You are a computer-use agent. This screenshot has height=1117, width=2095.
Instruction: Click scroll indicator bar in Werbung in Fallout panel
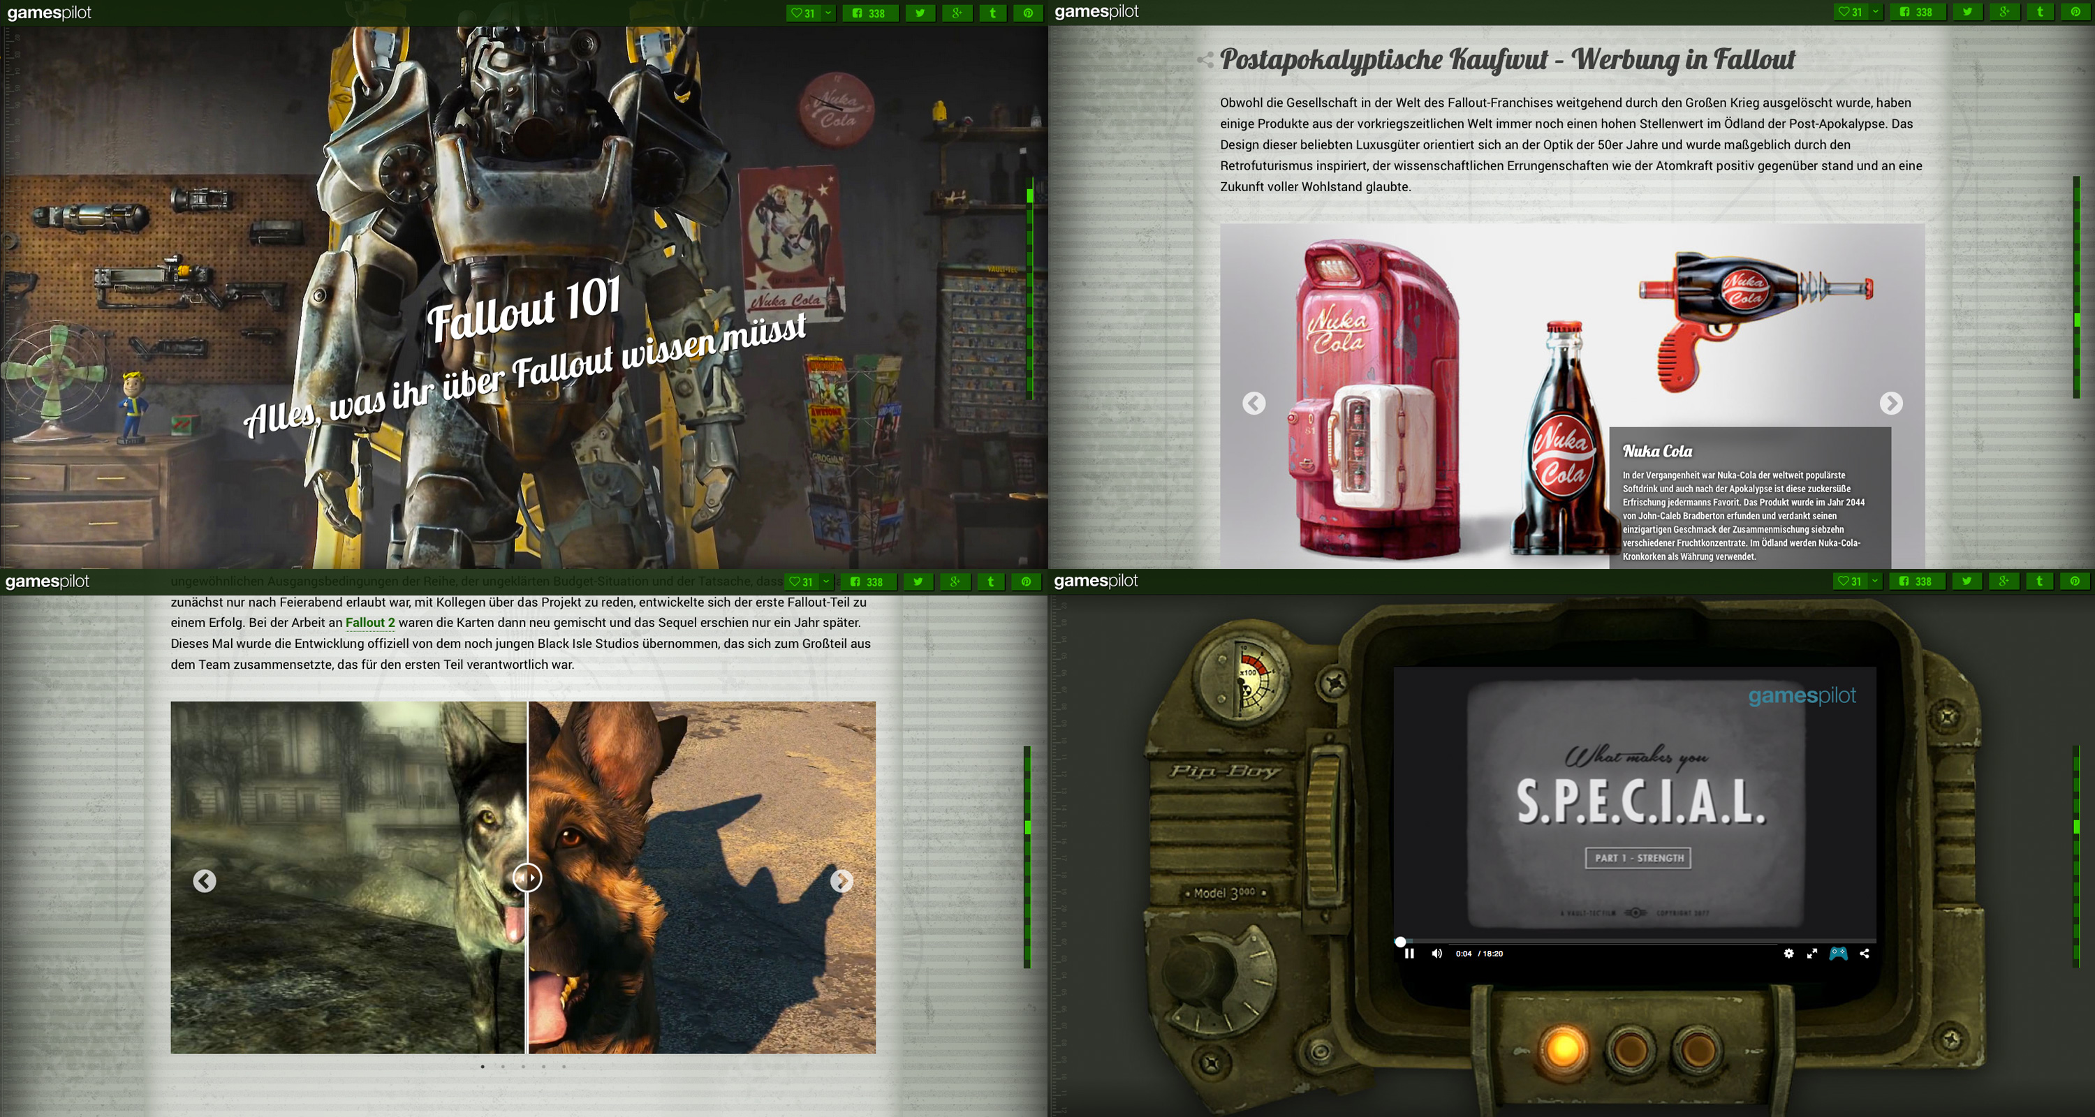[x=2077, y=287]
